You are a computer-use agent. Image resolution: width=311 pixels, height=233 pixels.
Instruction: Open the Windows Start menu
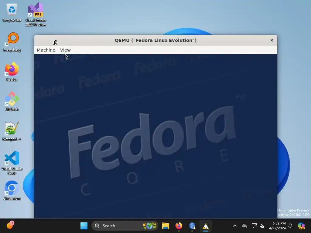coord(84,226)
